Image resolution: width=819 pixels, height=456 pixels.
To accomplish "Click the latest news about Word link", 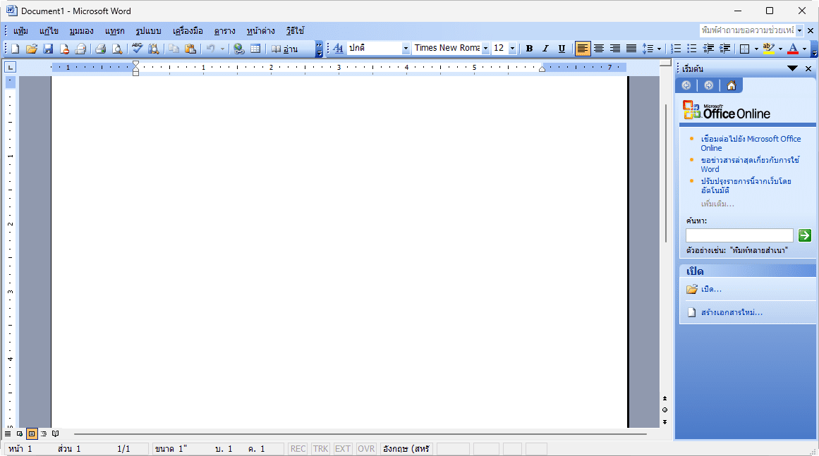I will click(750, 164).
